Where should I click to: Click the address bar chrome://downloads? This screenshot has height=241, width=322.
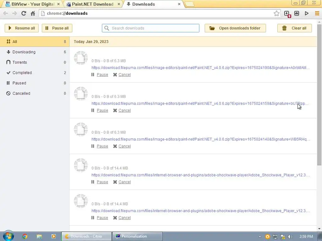click(x=156, y=13)
